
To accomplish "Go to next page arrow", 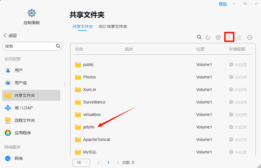I will coord(118,162).
